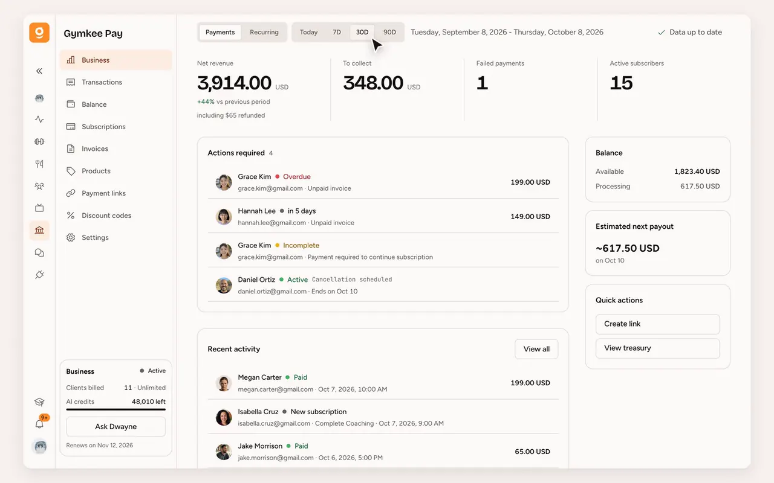Select the 90D time range
Image resolution: width=774 pixels, height=483 pixels.
389,33
